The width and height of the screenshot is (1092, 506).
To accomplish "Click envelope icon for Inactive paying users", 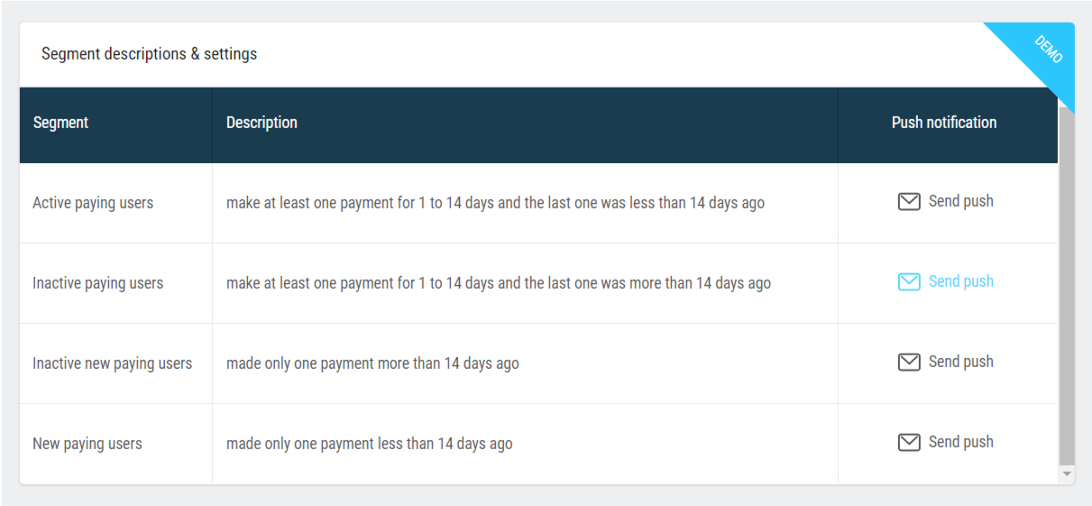I will click(909, 282).
